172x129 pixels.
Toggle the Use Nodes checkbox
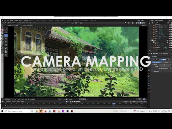click(x=29, y=99)
